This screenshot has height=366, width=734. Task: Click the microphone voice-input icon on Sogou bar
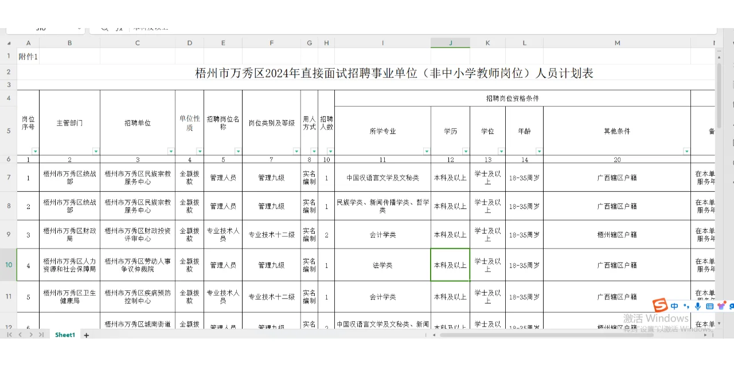point(698,307)
